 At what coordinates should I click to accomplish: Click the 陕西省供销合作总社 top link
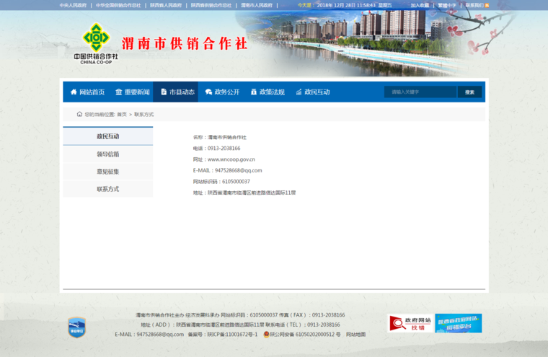[x=211, y=5]
